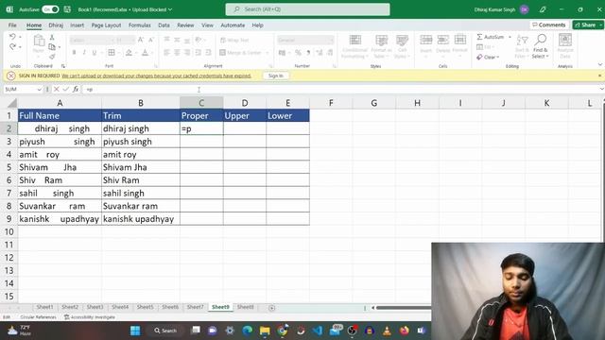
Task: Confirm formula entry with checkmark icon
Action: click(65, 89)
